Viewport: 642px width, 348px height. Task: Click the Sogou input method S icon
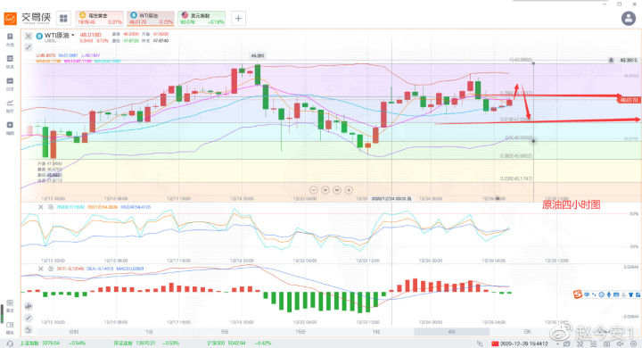click(577, 294)
